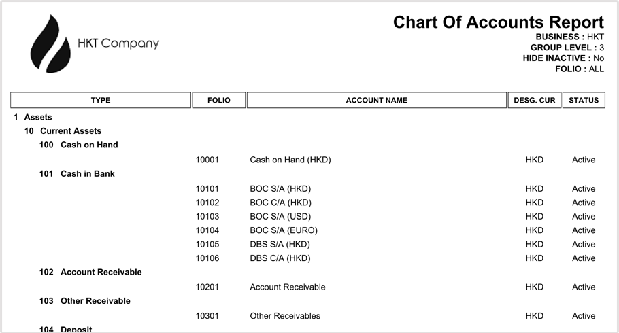Viewport: 619px width, 333px height.
Task: Click the STATUS column header
Action: click(584, 101)
